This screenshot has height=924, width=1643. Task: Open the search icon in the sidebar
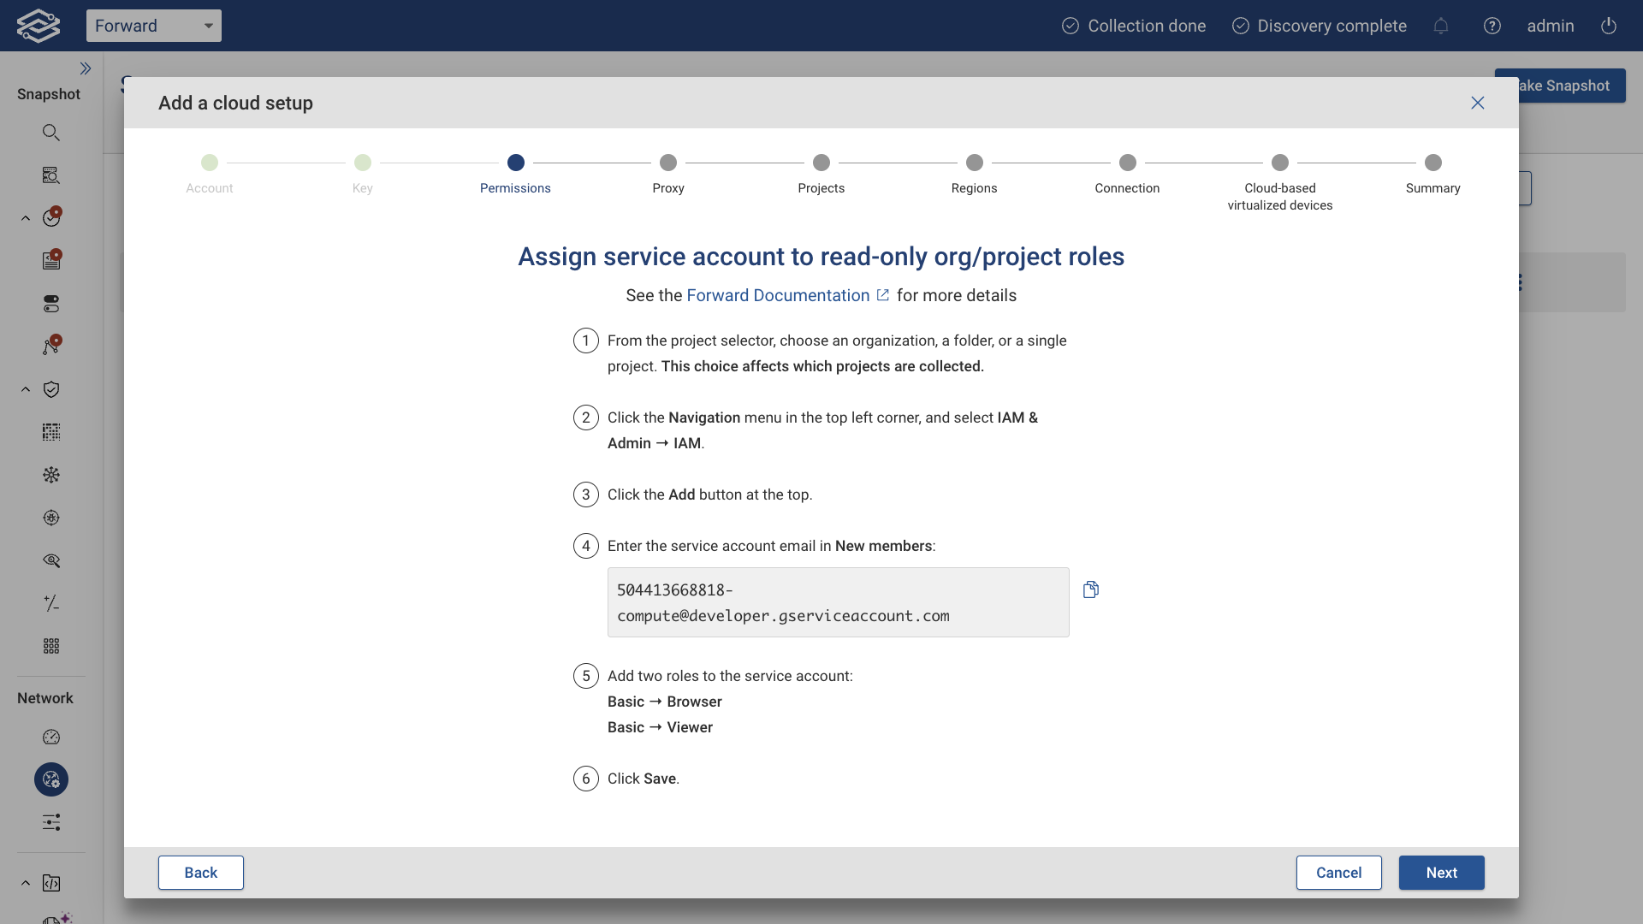click(51, 132)
